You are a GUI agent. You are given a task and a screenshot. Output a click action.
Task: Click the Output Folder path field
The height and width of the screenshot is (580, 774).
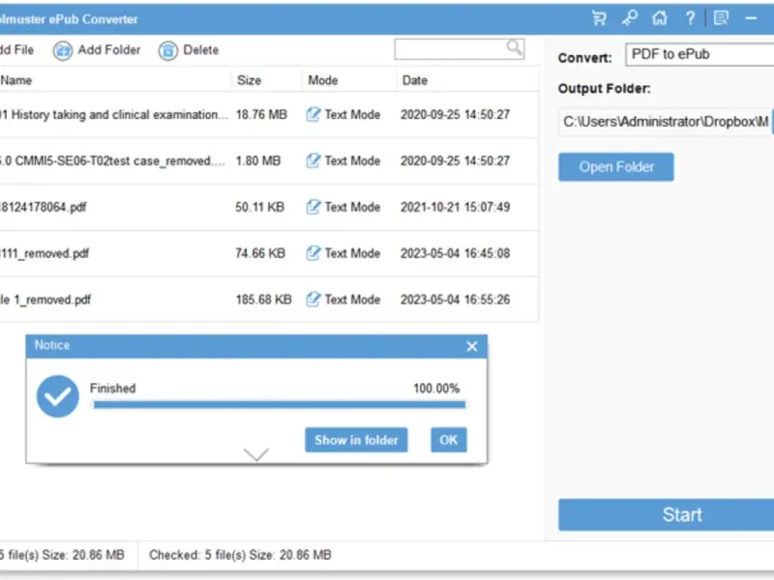click(x=665, y=122)
